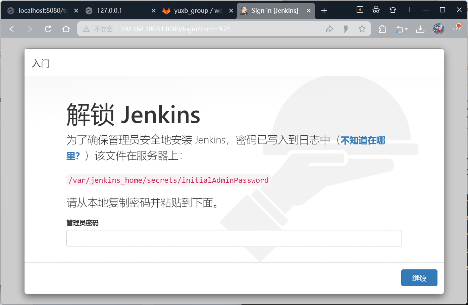Image resolution: width=468 pixels, height=305 pixels.
Task: Go to the home page icon
Action: (66, 29)
